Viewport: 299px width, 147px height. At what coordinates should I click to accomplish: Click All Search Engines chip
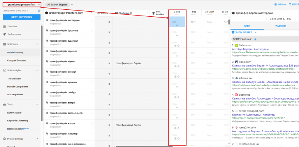coord(57,5)
